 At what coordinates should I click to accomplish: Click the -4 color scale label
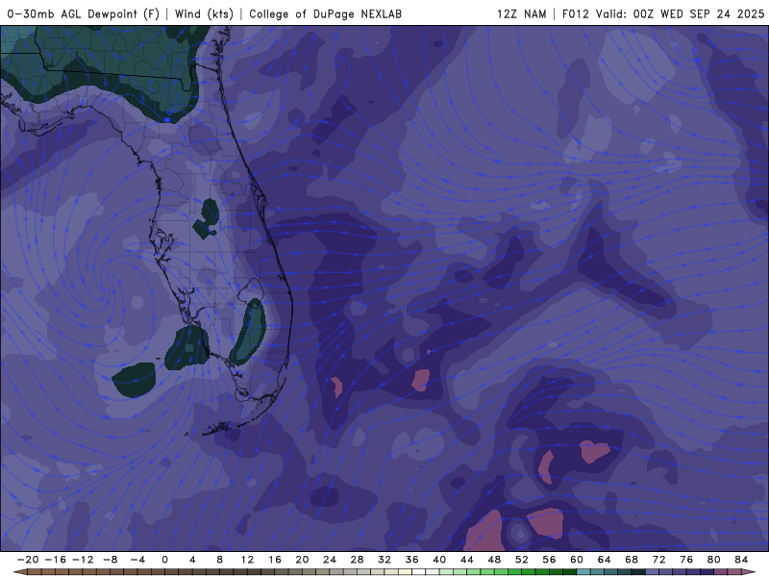pyautogui.click(x=137, y=560)
